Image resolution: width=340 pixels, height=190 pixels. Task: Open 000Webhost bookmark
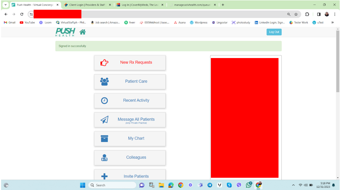(x=154, y=22)
